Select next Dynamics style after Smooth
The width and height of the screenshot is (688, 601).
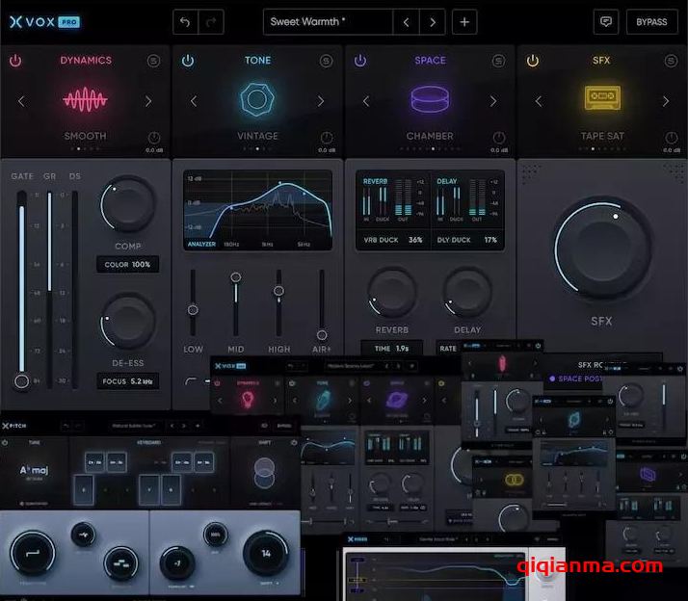(148, 101)
